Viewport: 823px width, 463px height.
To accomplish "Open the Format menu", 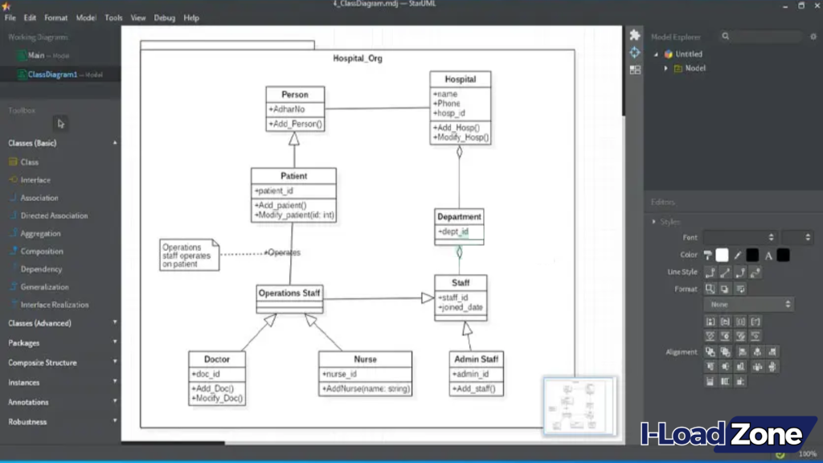I will [55, 17].
